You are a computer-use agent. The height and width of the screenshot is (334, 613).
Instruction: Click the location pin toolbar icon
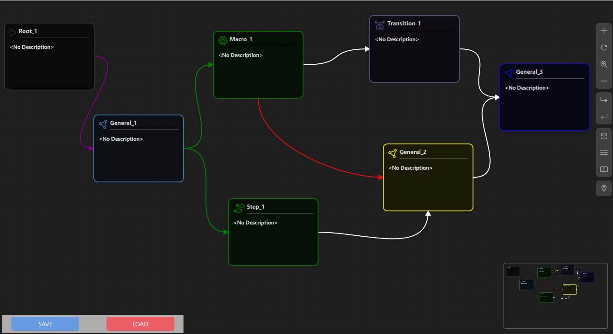coord(603,188)
